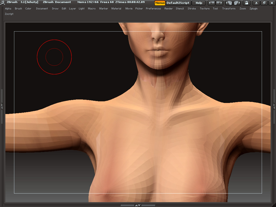Toggle the padlock UI lock icon

246,3
